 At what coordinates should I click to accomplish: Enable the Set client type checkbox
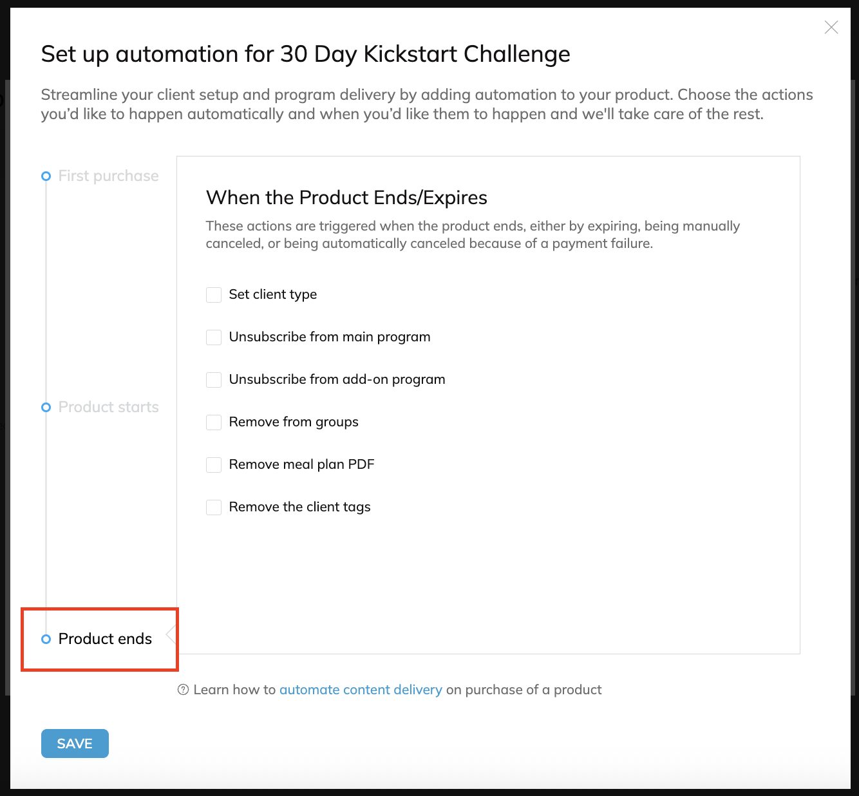tap(214, 295)
